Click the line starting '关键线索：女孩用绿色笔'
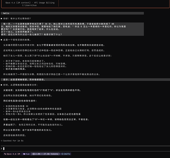The height and width of the screenshot is (158, 170). point(42,90)
